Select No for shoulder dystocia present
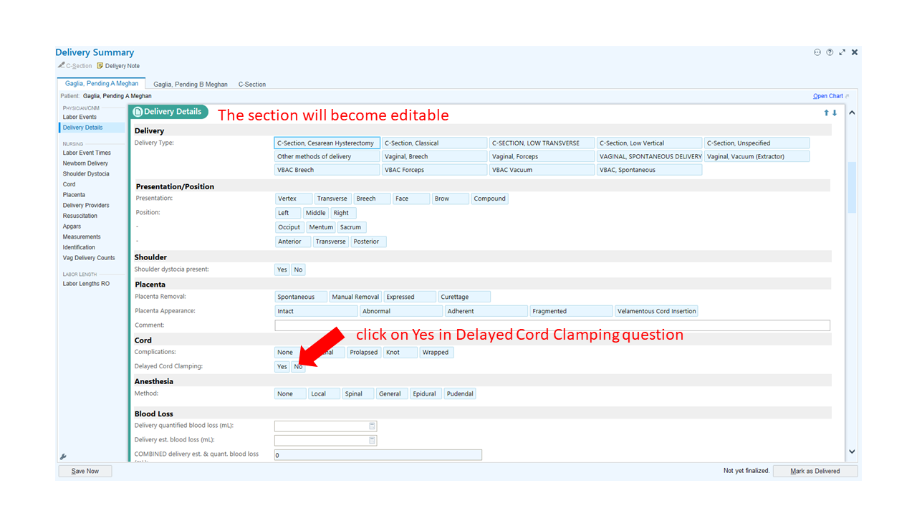 click(x=298, y=269)
